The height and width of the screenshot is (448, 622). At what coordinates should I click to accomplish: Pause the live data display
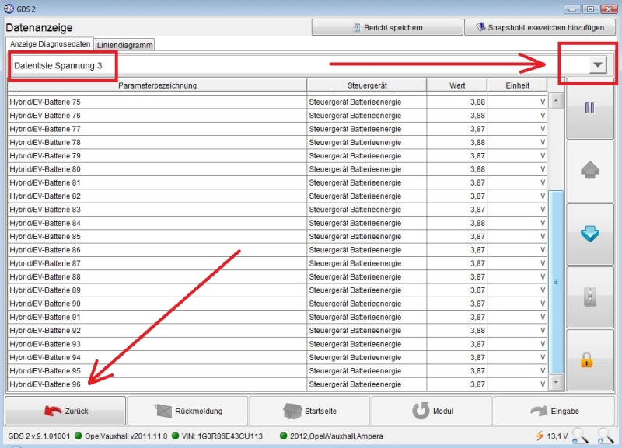[589, 108]
